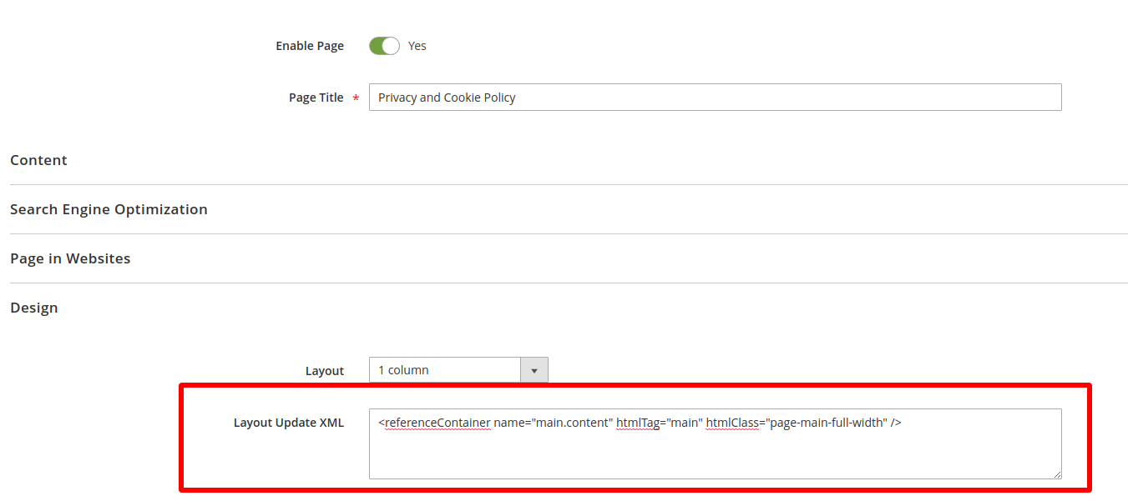Click the Layout dropdown arrow button

coord(534,370)
